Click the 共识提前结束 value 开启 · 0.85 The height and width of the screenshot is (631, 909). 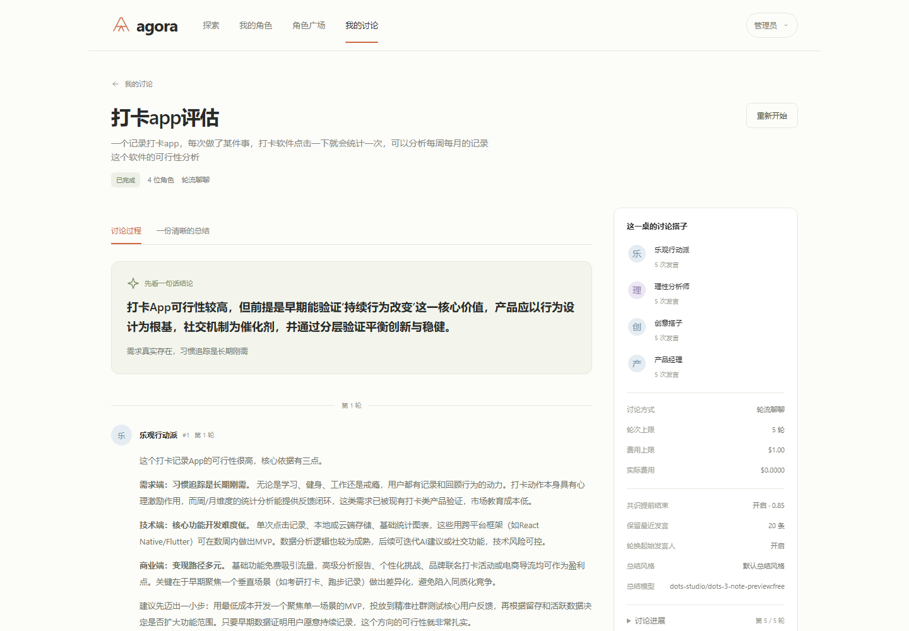tap(768, 505)
